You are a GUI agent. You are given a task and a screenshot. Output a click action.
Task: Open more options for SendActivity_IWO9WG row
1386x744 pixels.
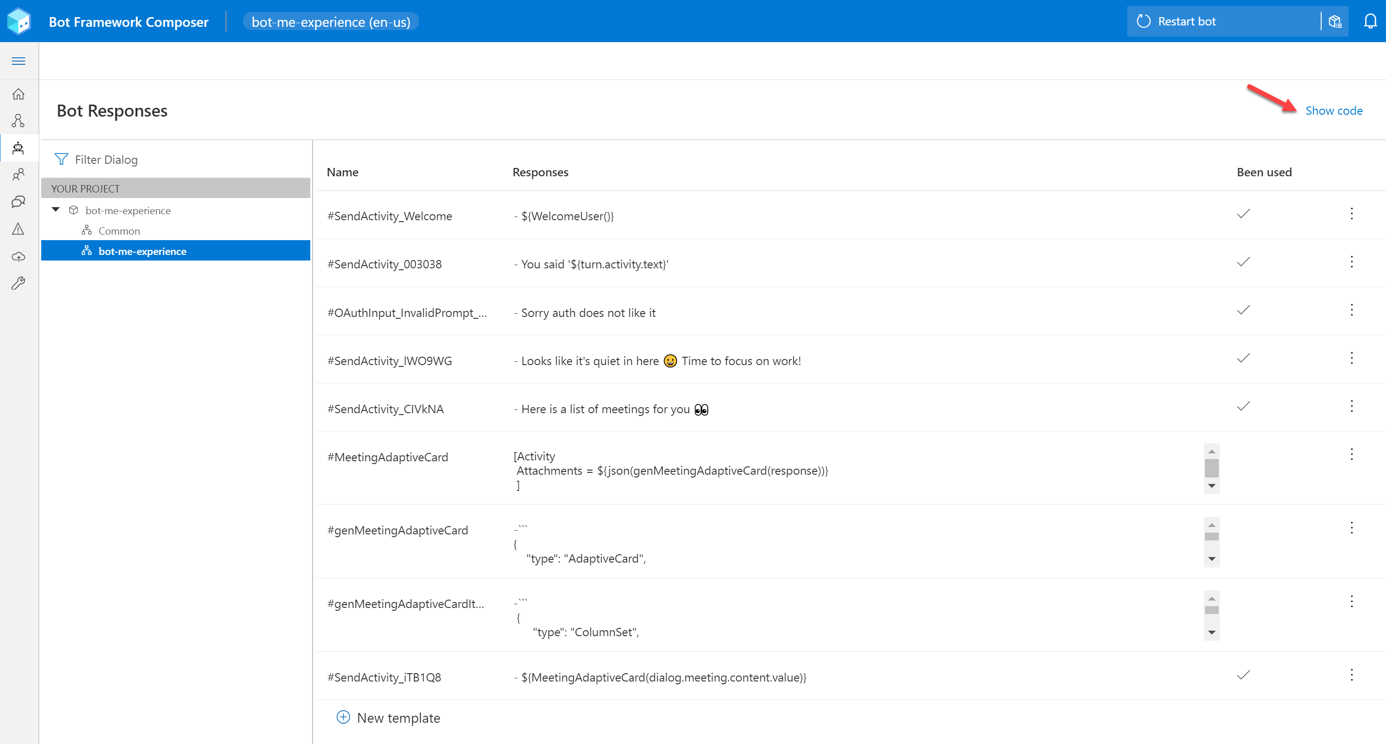pos(1352,358)
